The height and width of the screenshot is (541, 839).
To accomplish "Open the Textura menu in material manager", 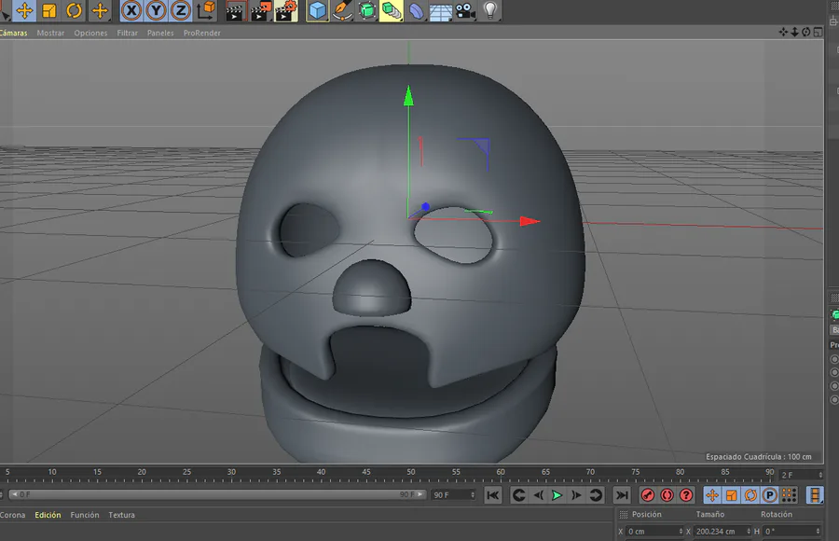I will point(121,515).
